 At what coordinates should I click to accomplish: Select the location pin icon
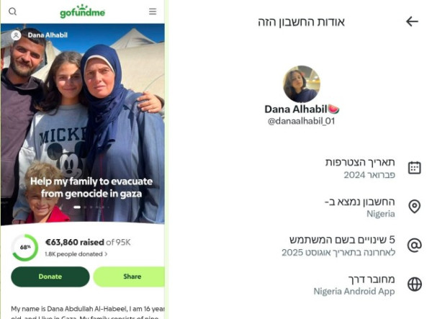[x=415, y=207]
